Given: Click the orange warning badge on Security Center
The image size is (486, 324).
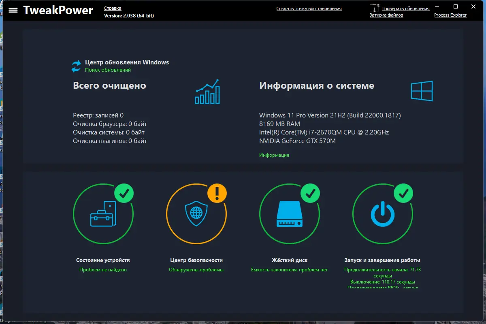Looking at the screenshot, I should [x=217, y=193].
